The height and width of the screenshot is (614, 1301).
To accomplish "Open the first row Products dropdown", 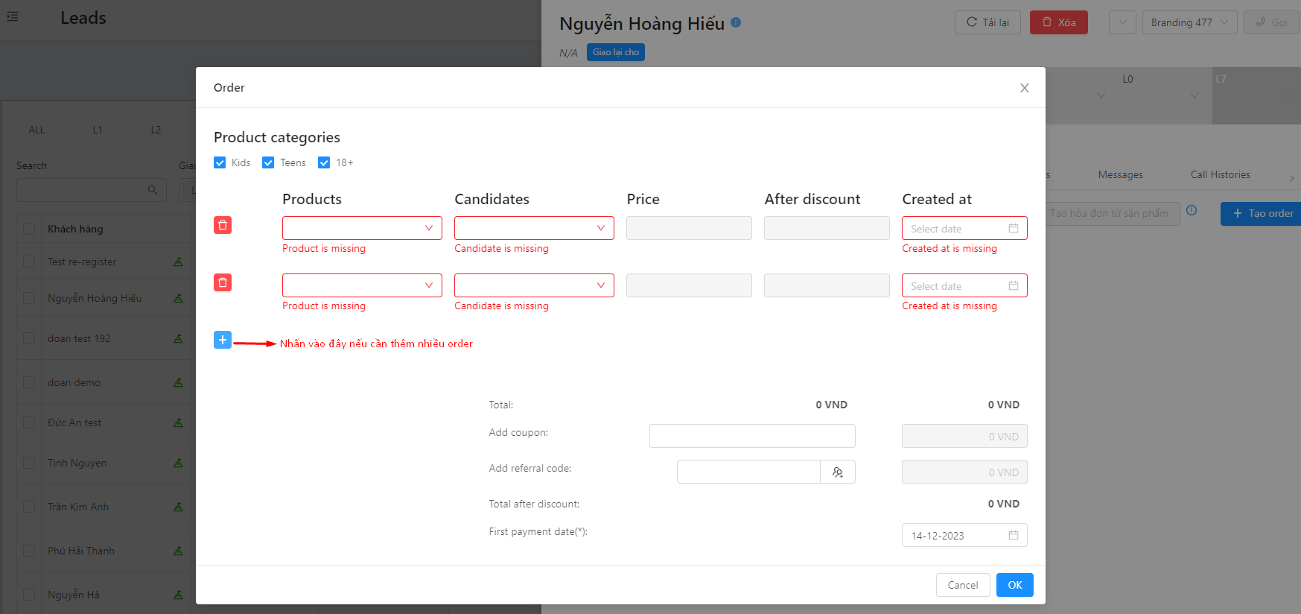I will pyautogui.click(x=362, y=228).
